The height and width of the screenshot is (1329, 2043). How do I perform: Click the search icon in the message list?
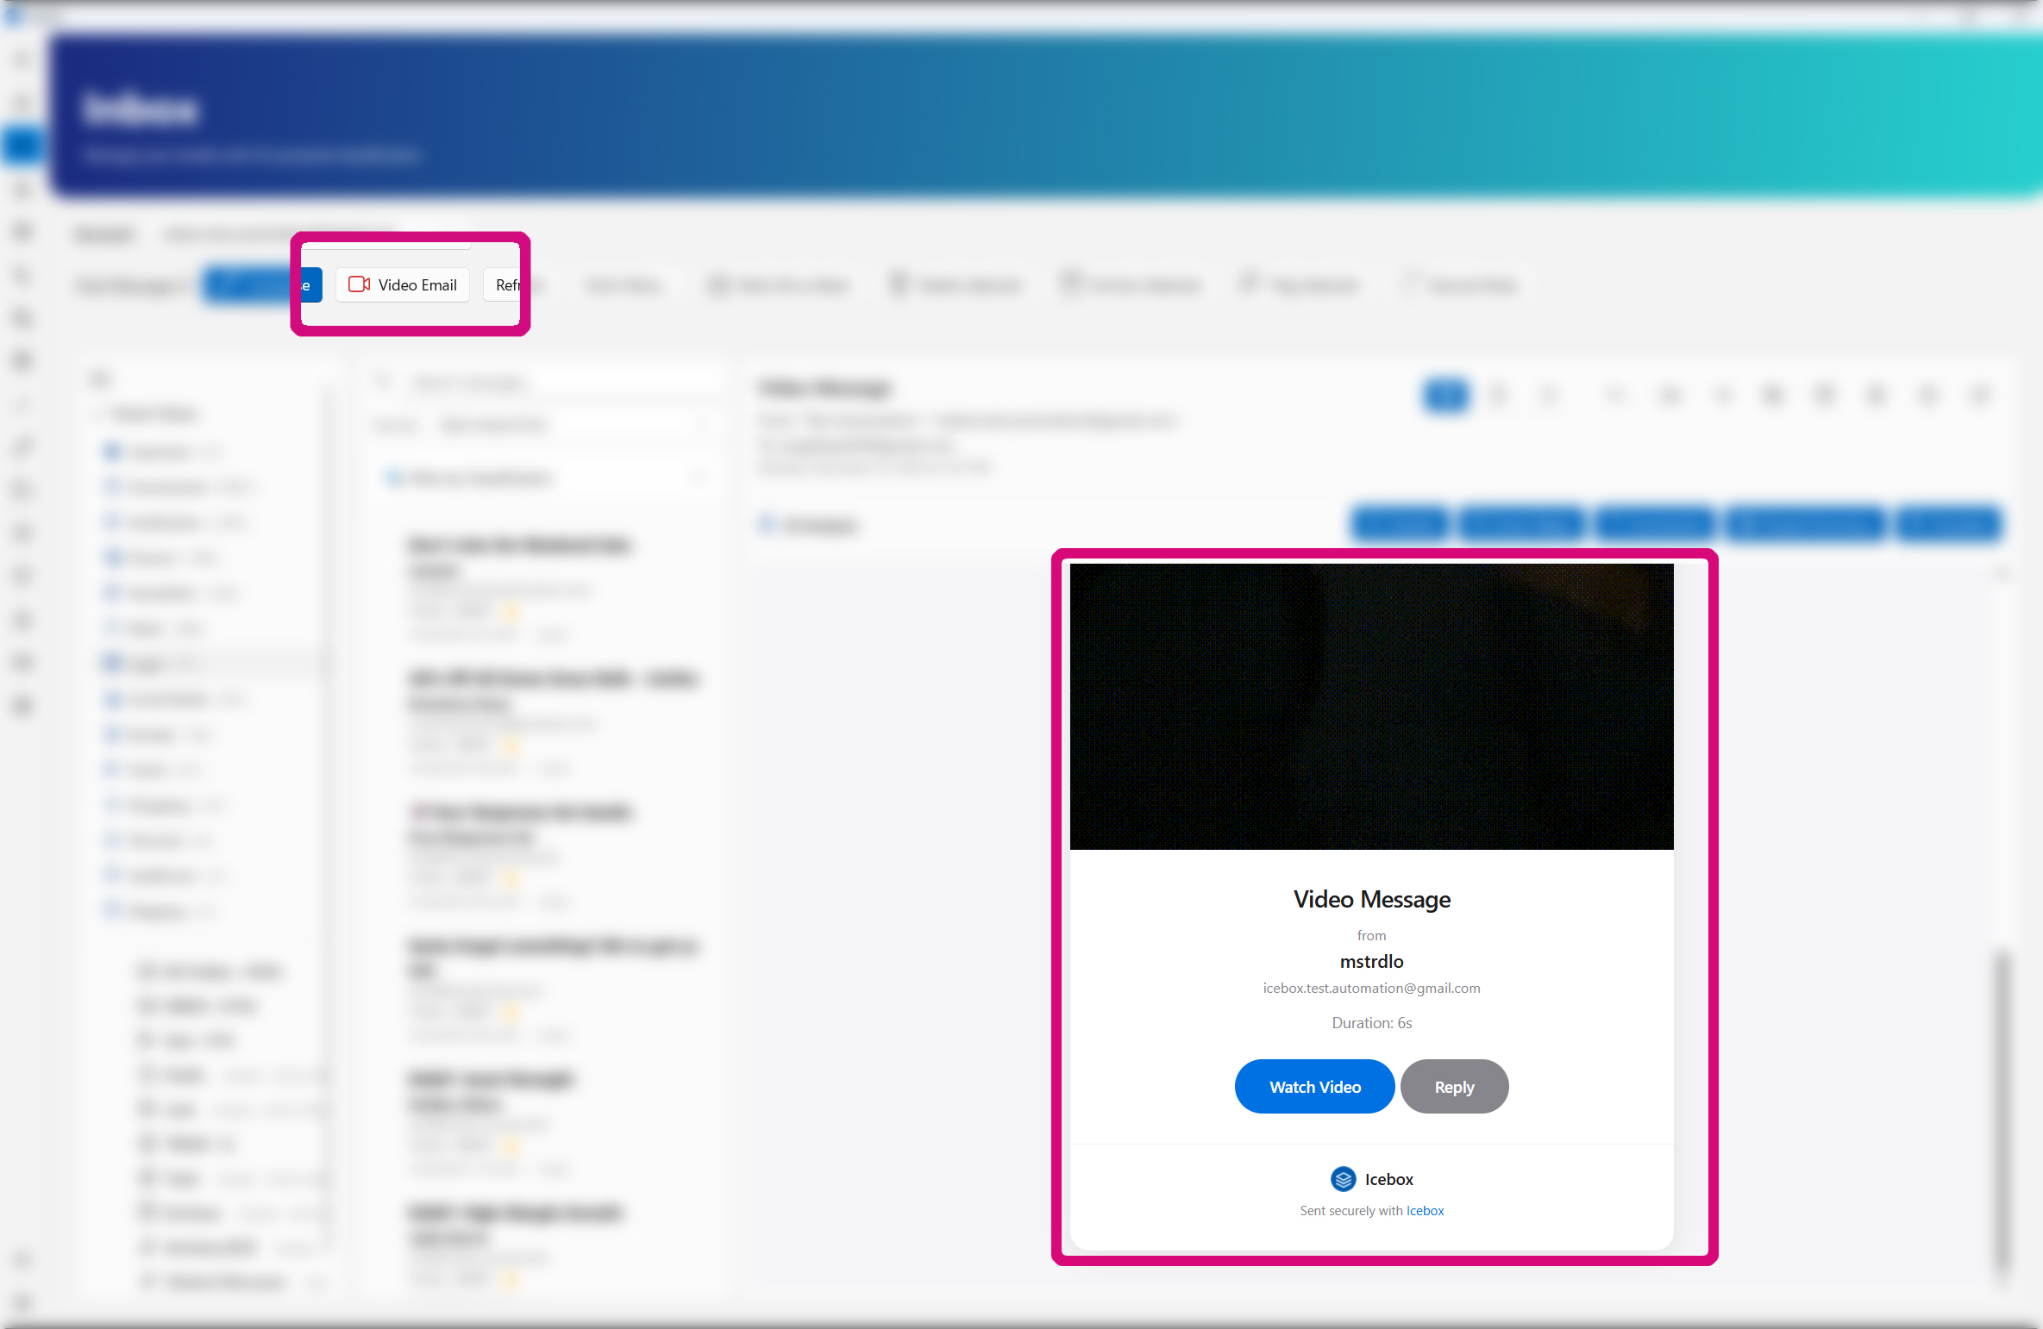[x=385, y=382]
